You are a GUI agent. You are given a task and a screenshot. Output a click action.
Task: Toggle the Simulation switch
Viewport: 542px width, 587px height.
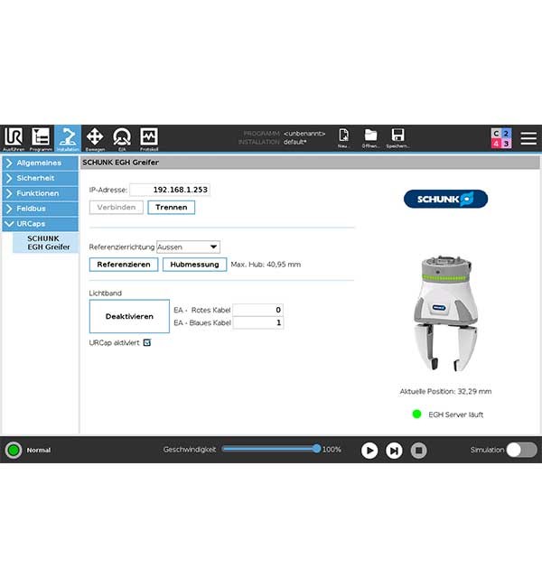(521, 450)
